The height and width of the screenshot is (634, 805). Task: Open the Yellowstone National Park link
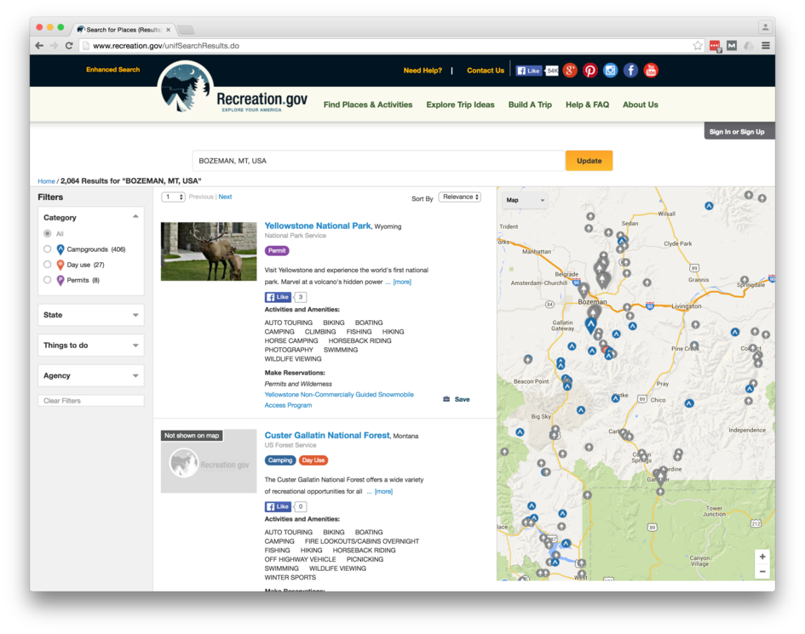coord(318,226)
